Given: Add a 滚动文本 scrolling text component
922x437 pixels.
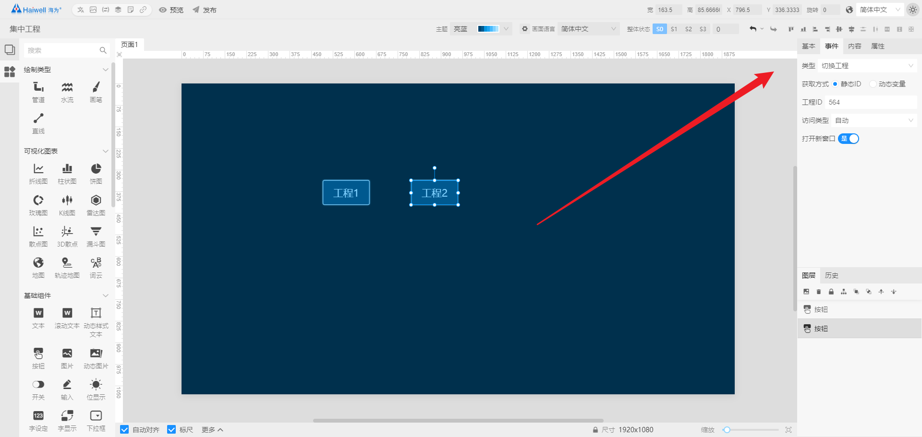Looking at the screenshot, I should 67,318.
